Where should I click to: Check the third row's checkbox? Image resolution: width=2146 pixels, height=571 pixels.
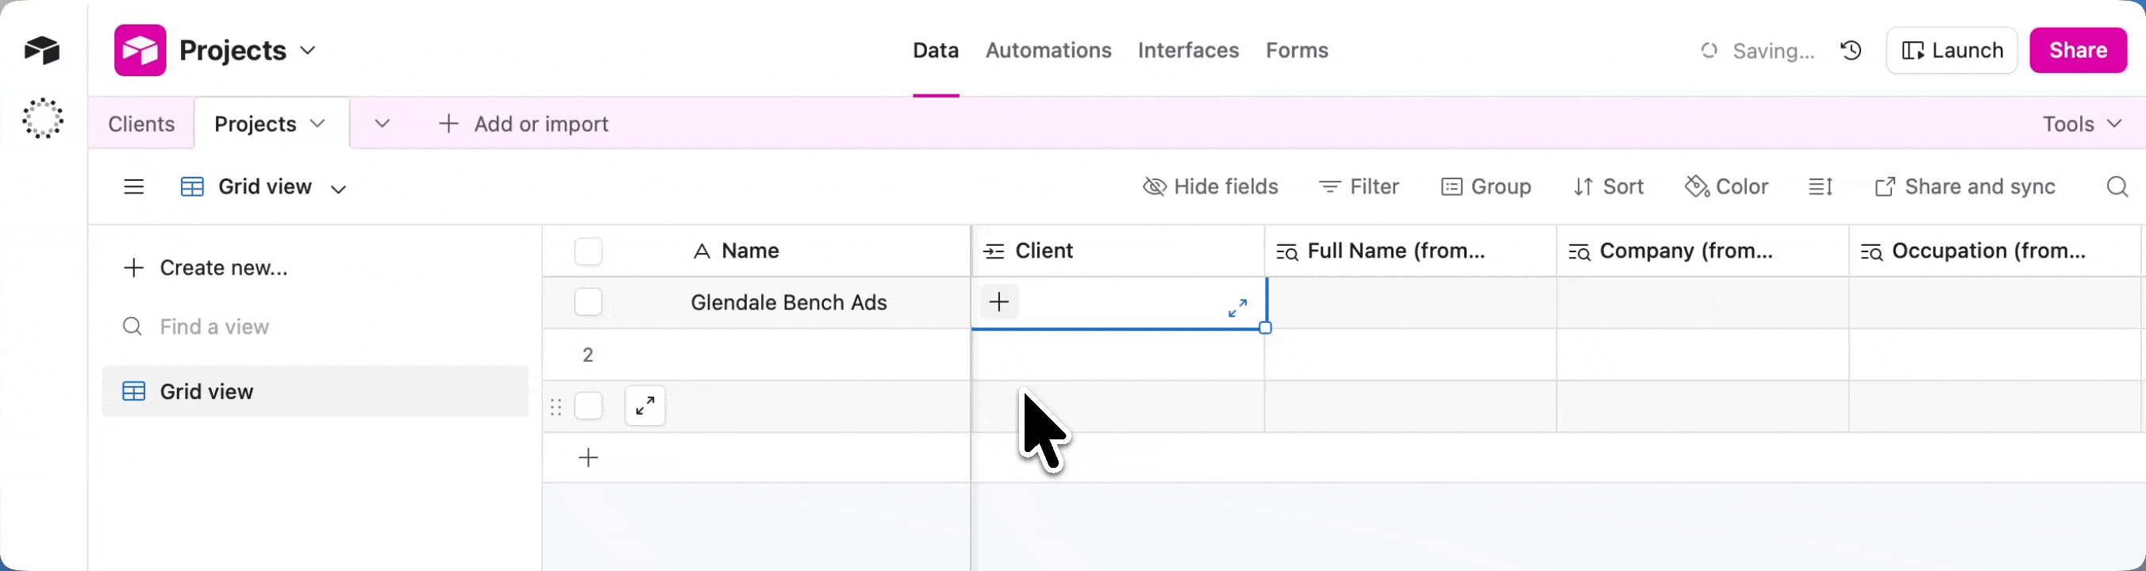[588, 406]
